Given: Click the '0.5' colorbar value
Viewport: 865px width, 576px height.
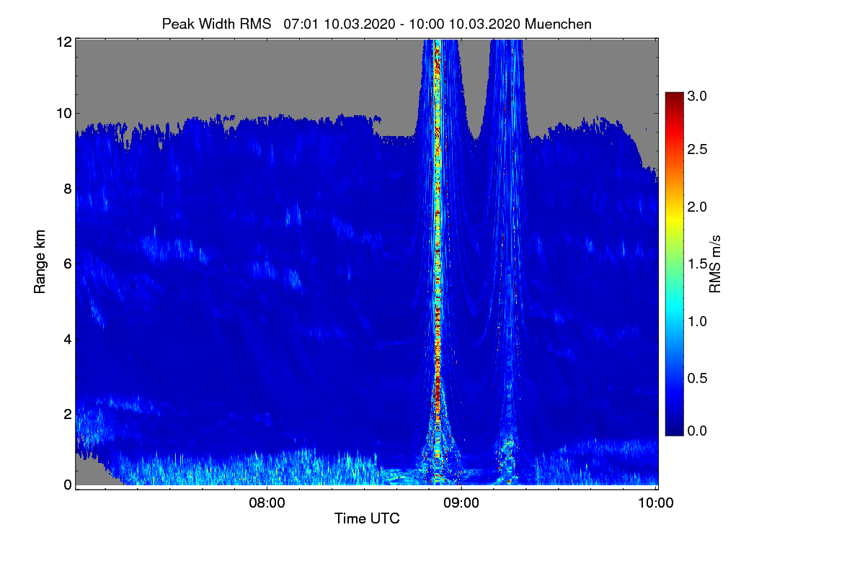Looking at the screenshot, I should click(697, 377).
